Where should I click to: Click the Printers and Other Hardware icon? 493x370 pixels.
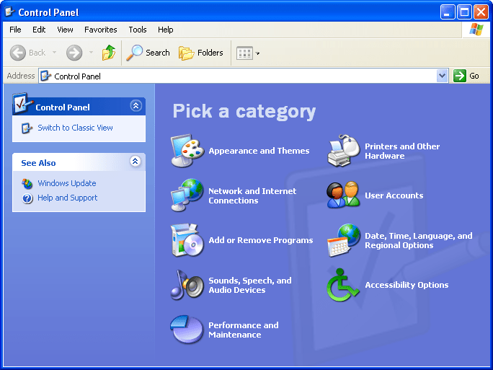(x=344, y=151)
